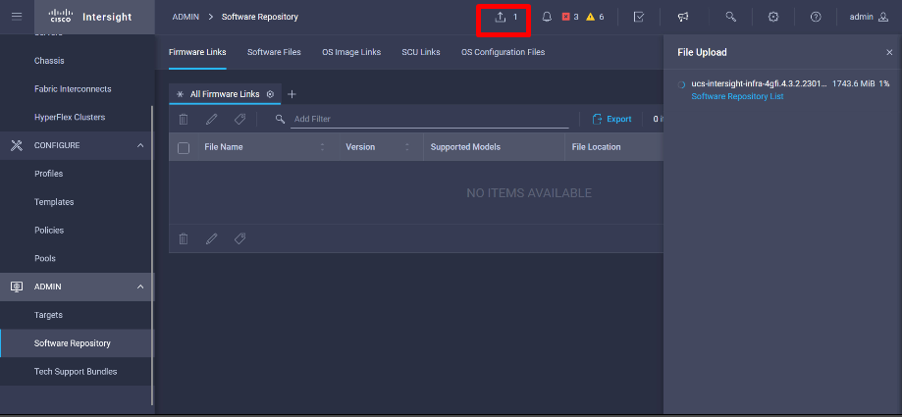Open the settings gear icon
Screen dimensions: 902x417
click(x=773, y=17)
